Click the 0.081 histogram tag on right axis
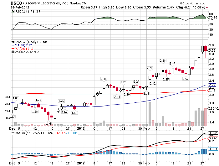The image size is (219, 166). click(213, 149)
